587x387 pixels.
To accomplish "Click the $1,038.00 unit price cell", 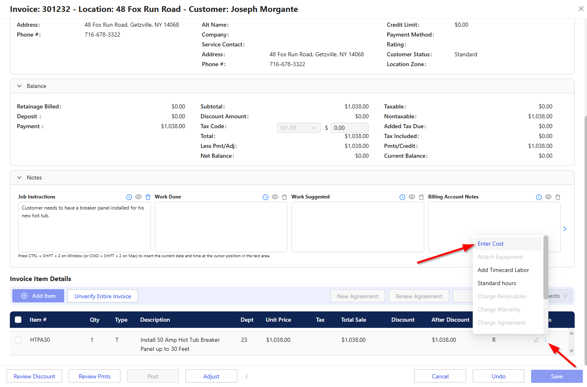I will click(x=278, y=340).
